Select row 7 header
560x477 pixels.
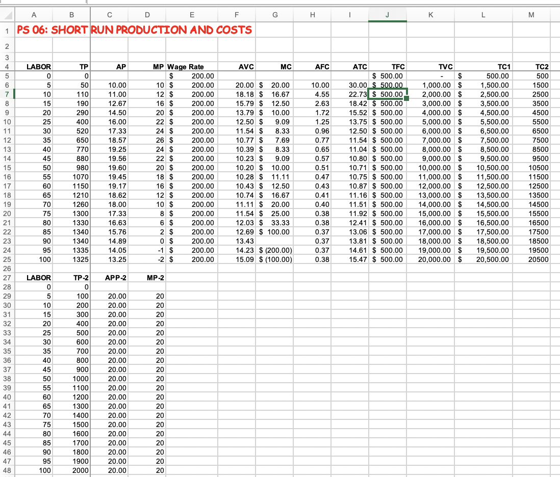7,94
